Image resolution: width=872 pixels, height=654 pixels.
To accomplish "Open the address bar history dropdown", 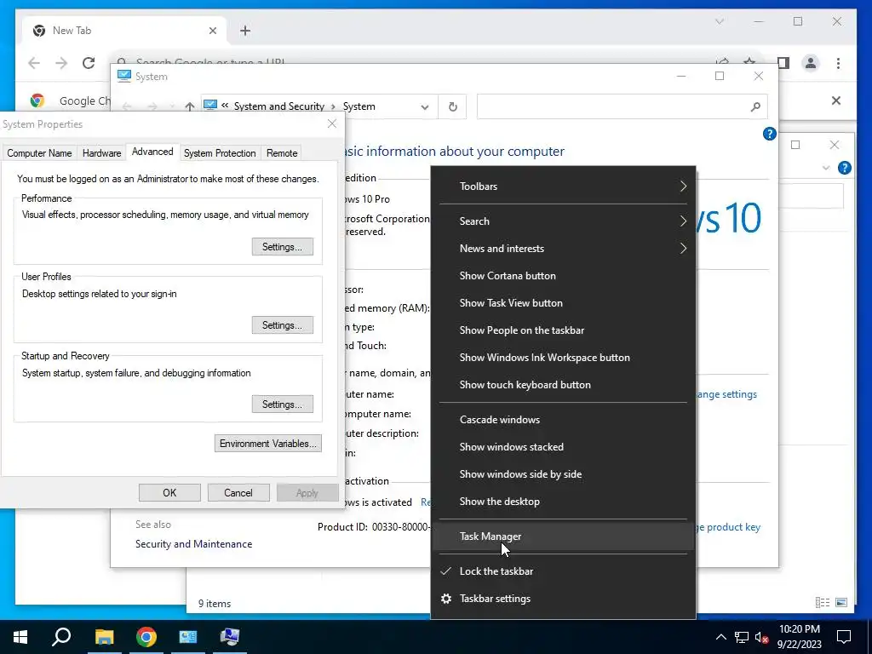I will (x=425, y=106).
